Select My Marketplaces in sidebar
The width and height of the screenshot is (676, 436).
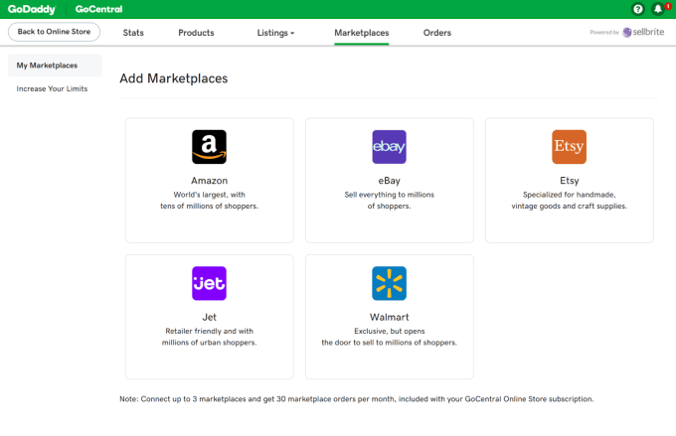[x=47, y=66]
